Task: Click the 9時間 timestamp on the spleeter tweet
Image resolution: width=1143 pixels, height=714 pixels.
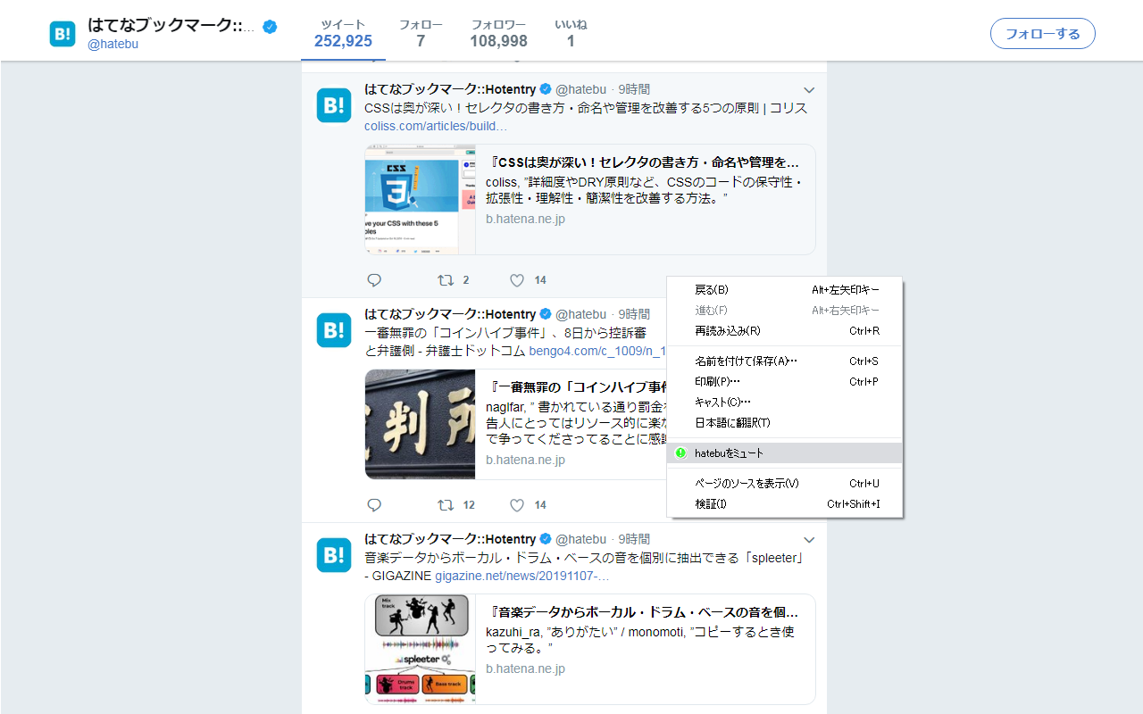Action: coord(634,539)
